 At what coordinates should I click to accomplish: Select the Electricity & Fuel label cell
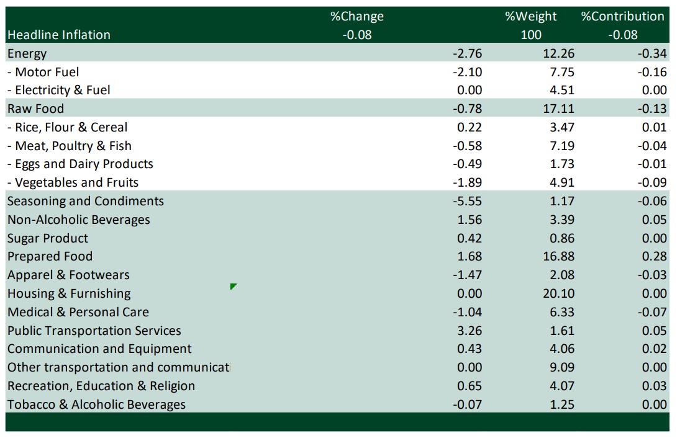[59, 91]
